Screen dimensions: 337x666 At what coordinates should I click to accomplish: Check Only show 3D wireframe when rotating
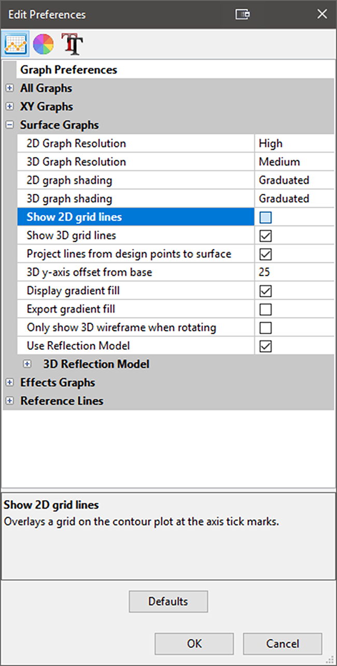tap(266, 328)
